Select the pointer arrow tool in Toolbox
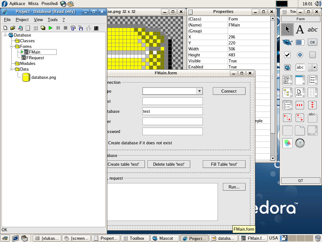322x242 pixels. [x=287, y=30]
